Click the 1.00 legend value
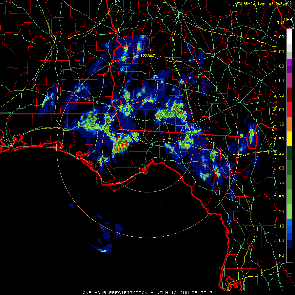Screen dimensions: 295x295 tap(279, 168)
